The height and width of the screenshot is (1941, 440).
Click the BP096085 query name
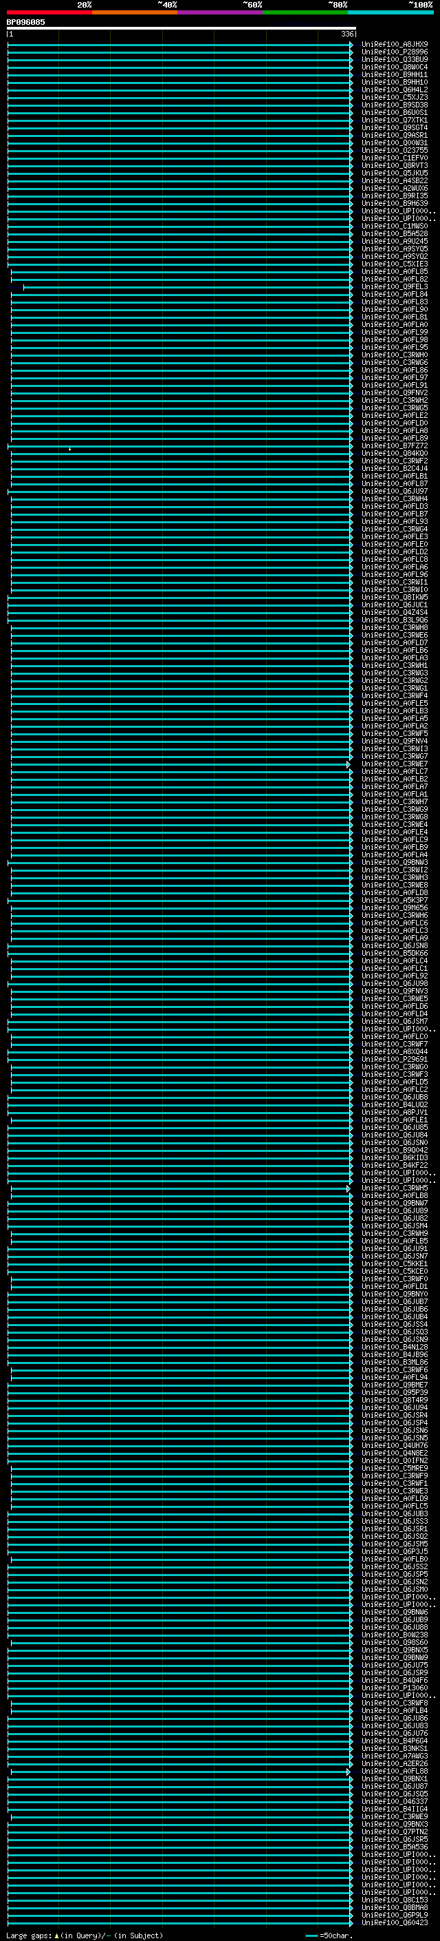point(25,22)
